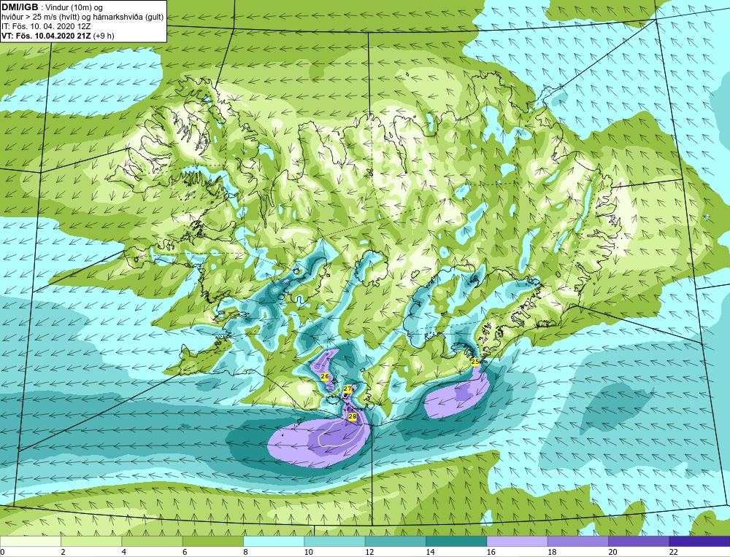Select the teal swatch between 12 and 14
Viewport: 730px width, 557px height.
pos(396,542)
